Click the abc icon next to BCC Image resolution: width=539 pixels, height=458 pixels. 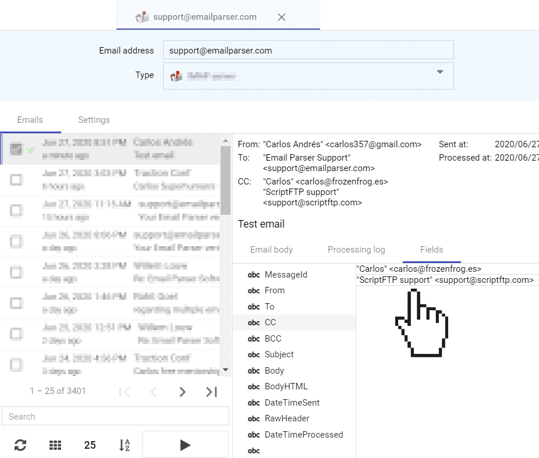click(x=254, y=339)
